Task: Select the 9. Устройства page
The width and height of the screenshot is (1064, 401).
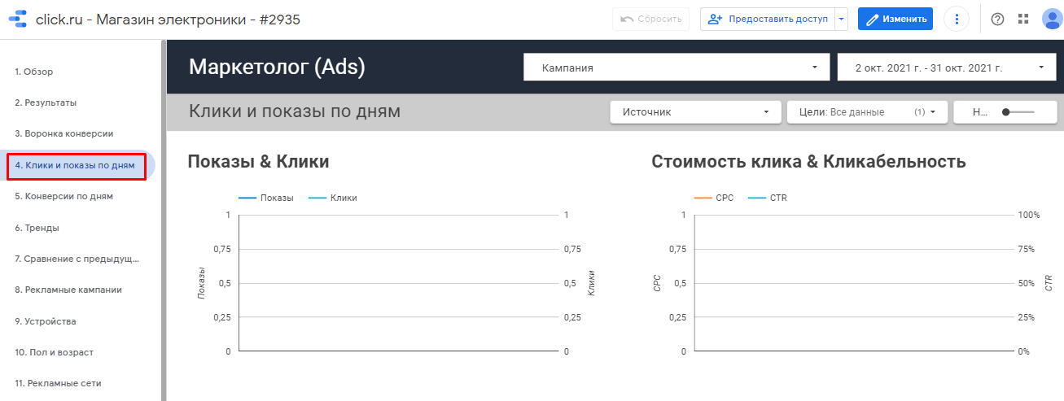Action: [45, 321]
